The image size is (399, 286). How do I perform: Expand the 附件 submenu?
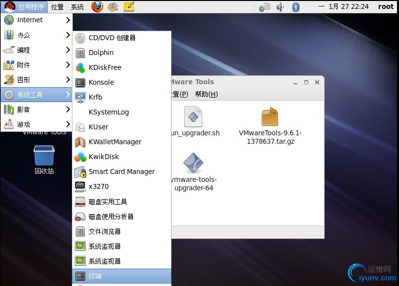pyautogui.click(x=37, y=65)
